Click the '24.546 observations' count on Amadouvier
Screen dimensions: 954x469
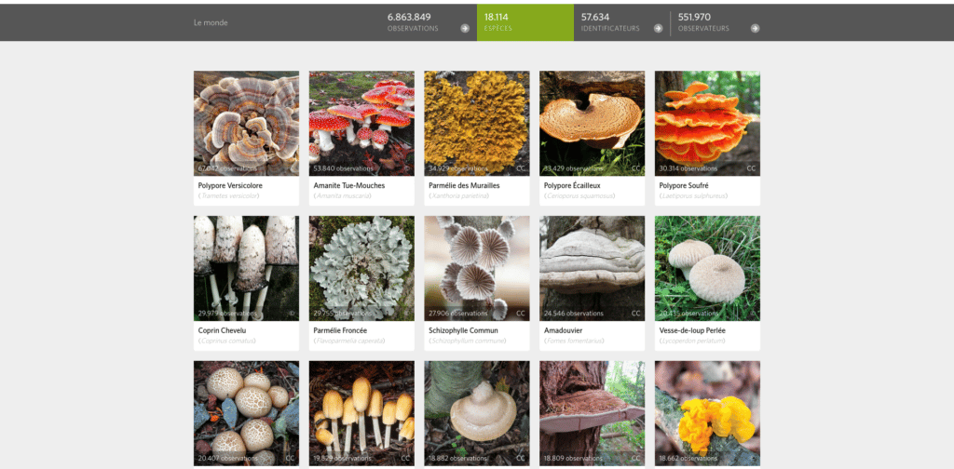click(x=574, y=314)
